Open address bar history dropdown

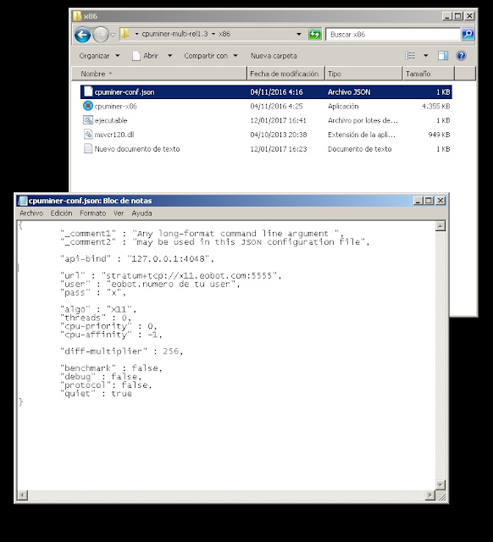(x=299, y=34)
